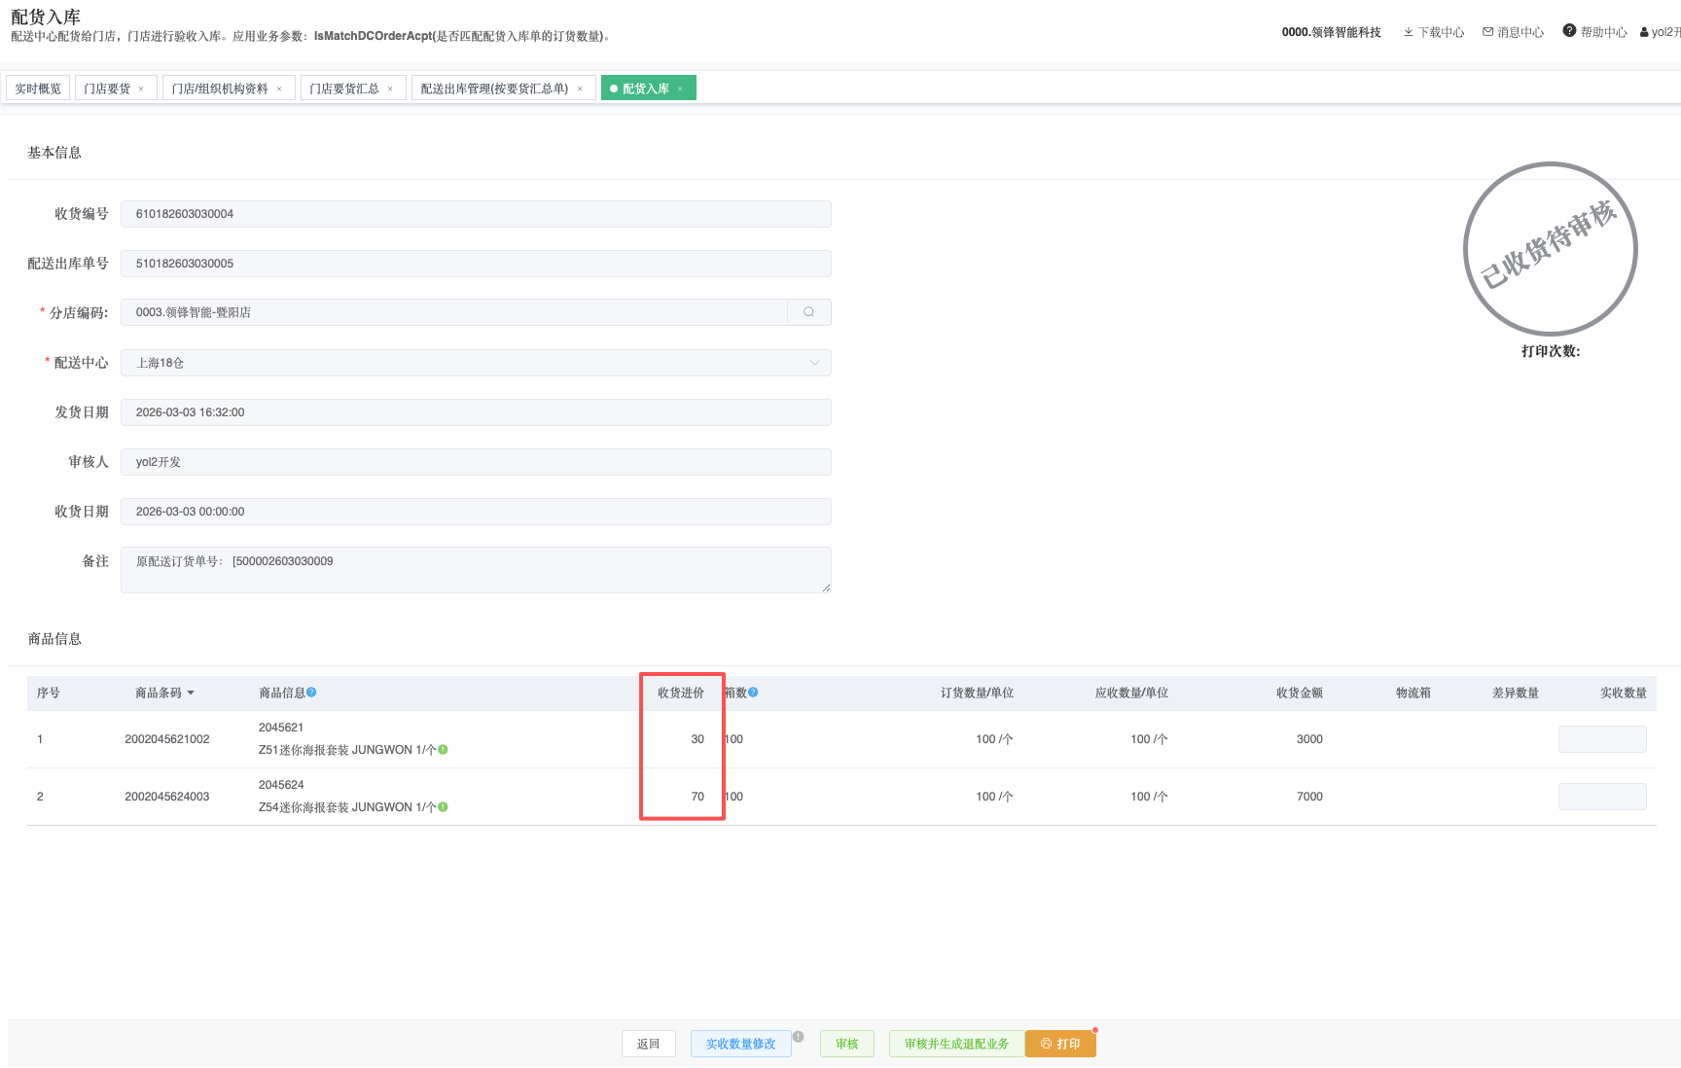Click the 审核人 field showing yol2开发
The width and height of the screenshot is (1681, 1068).
476,462
